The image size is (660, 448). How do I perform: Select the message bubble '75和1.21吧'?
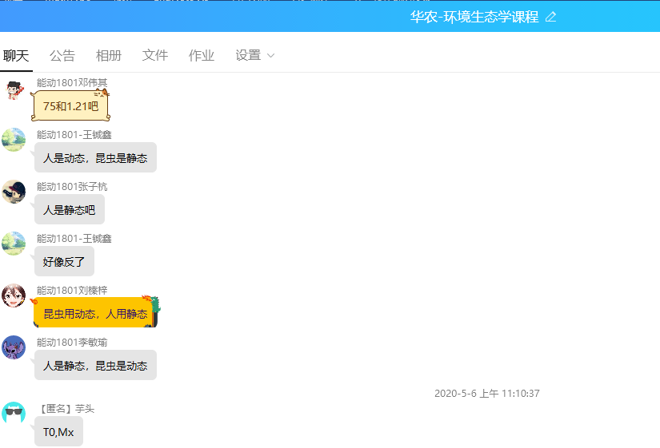70,106
